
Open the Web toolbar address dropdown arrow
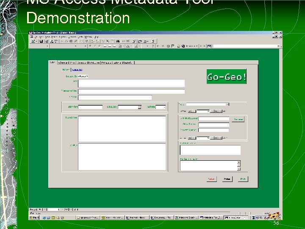tap(279, 46)
